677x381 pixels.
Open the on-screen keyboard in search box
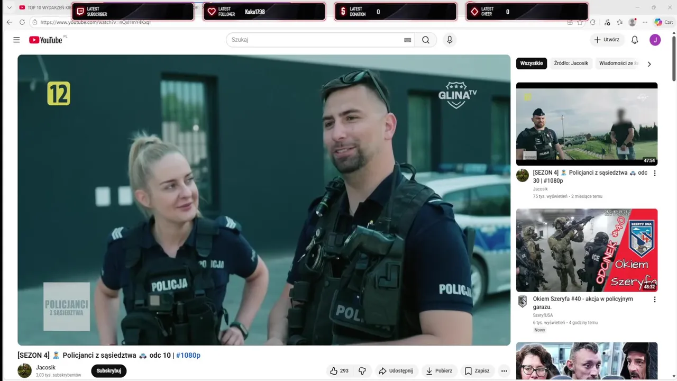[x=408, y=40]
